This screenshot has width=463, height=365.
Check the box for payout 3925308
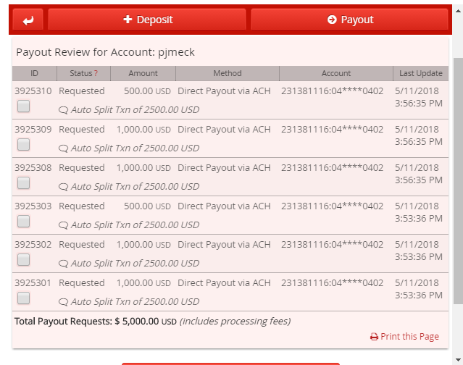click(x=24, y=183)
